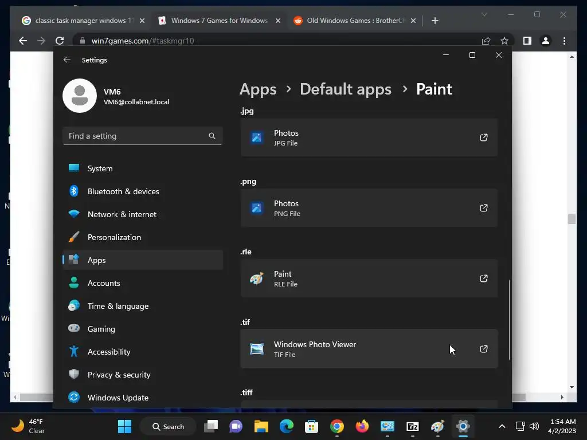Open Chrome tab search dropdown arrow
587x440 pixels.
[484, 14]
